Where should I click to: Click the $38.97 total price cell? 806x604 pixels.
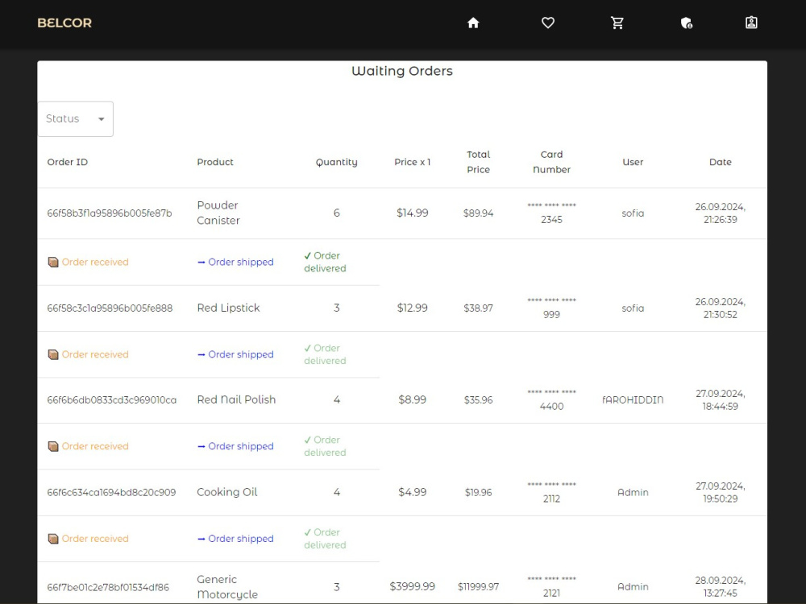tap(478, 308)
